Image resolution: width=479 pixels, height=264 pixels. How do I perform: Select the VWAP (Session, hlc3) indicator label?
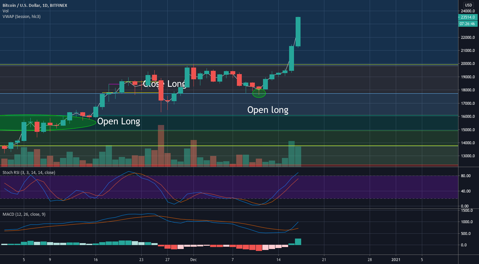[x=22, y=16]
